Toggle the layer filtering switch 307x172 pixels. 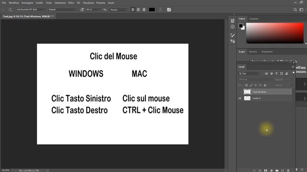(293, 73)
